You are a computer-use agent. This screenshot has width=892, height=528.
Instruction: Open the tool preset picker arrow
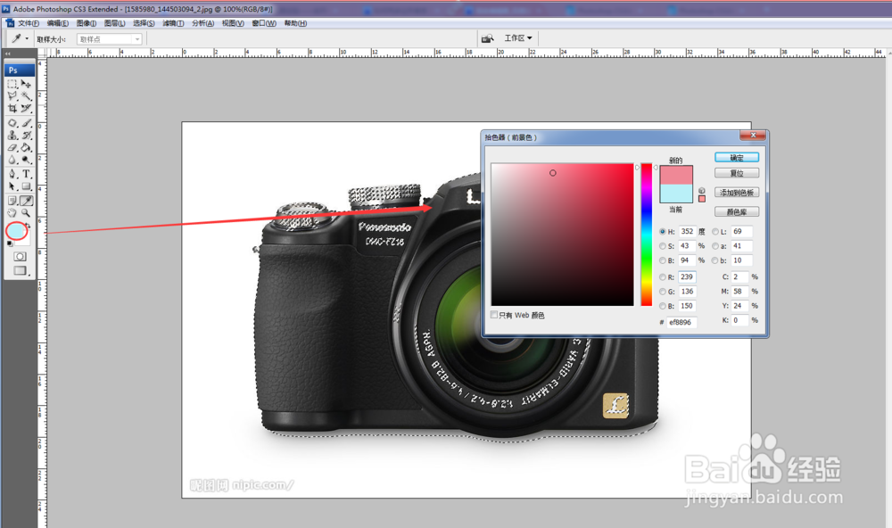pos(27,38)
